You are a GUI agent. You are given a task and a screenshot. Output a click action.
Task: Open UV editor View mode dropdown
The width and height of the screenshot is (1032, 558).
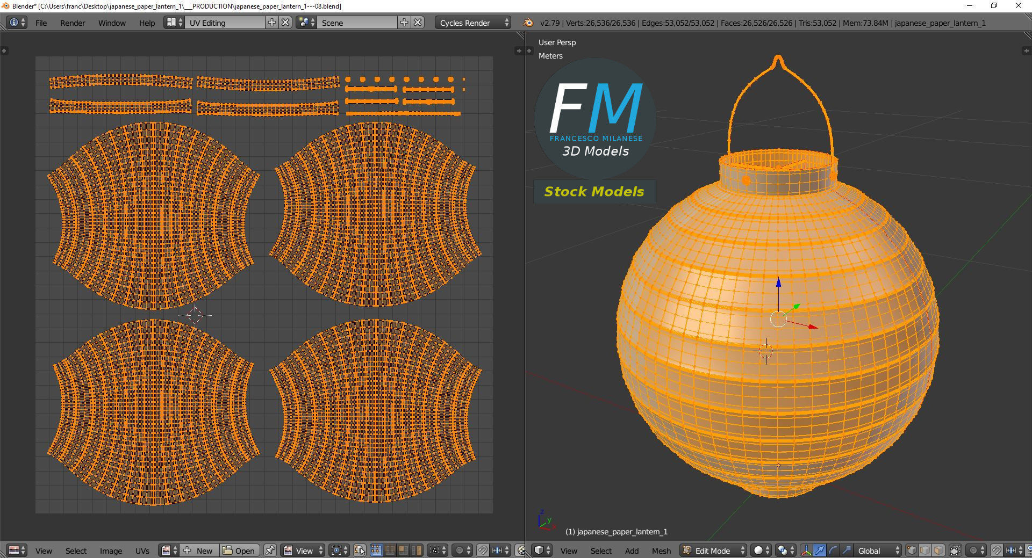coord(303,550)
